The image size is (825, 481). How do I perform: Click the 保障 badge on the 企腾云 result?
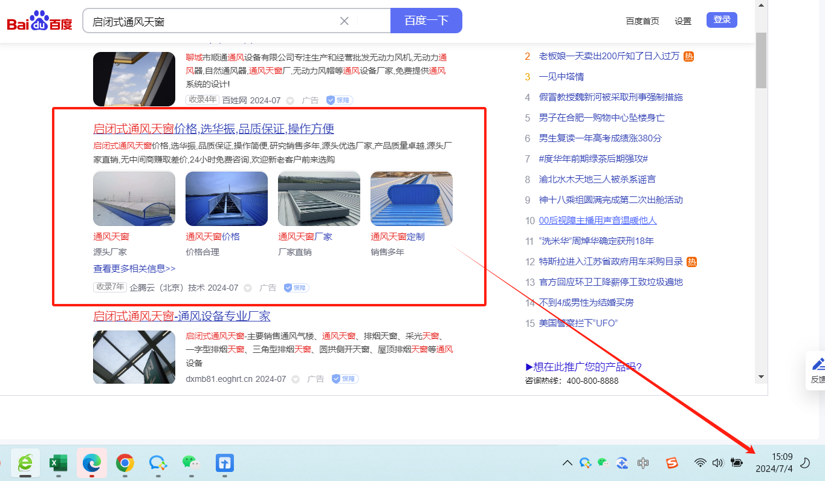tap(296, 288)
